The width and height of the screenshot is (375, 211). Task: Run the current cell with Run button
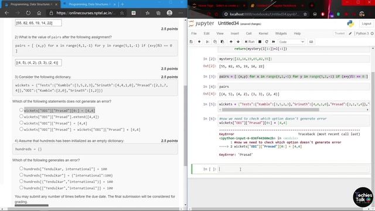coord(250,42)
